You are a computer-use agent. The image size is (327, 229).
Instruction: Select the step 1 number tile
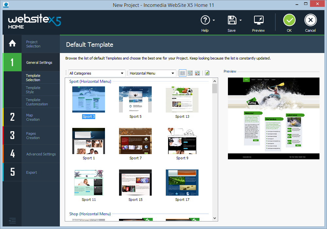click(12, 62)
